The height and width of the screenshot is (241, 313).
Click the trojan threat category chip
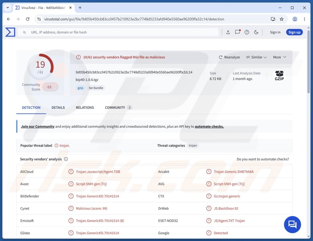coord(193,145)
